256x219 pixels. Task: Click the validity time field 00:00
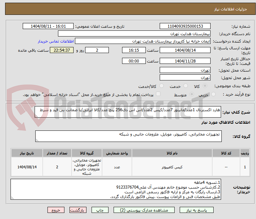(x=134, y=61)
